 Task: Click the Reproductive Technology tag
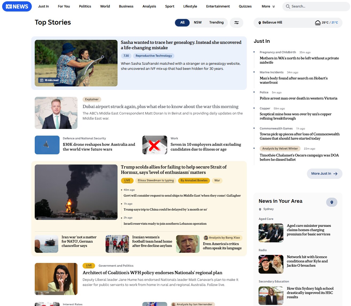154,56
